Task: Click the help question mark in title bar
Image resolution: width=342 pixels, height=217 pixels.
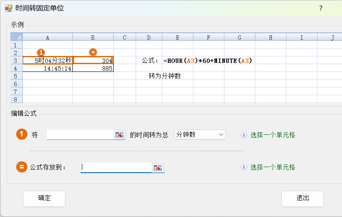Action: 320,8
